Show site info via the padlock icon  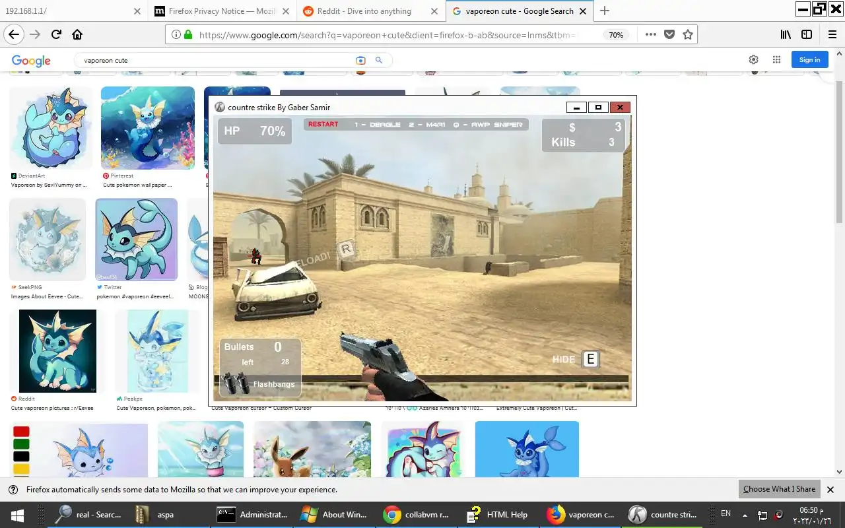click(188, 35)
